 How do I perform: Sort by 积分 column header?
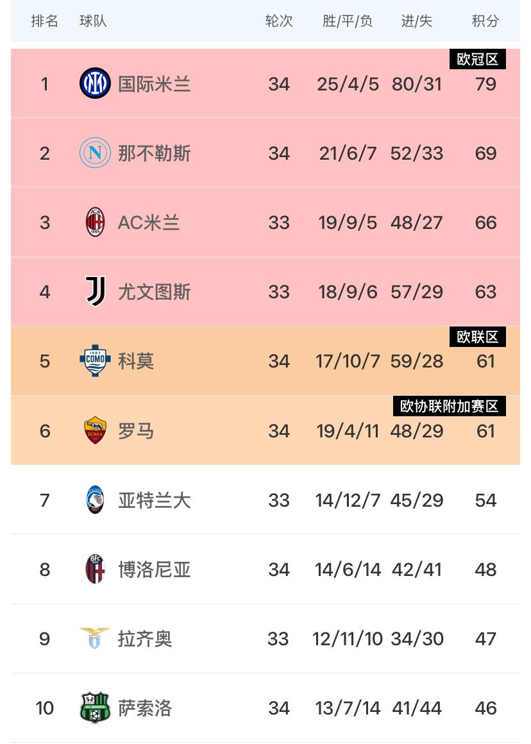485,21
